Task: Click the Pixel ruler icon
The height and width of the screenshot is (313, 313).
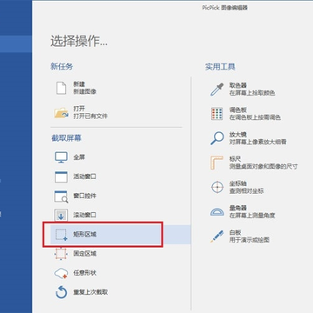Action: 216,163
